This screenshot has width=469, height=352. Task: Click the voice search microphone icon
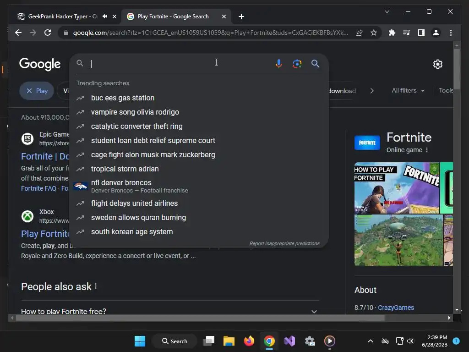278,63
